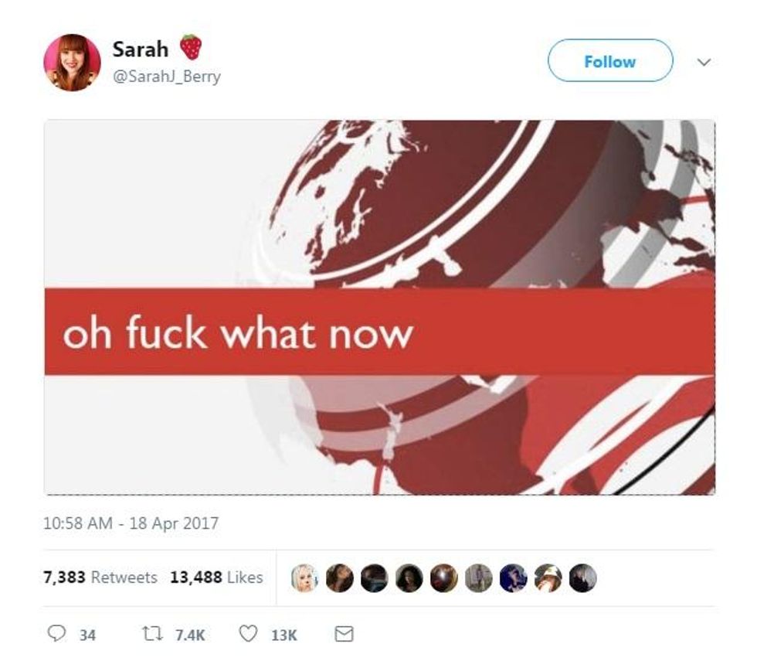Open the @SarahJ_Berry handle link

click(x=166, y=77)
